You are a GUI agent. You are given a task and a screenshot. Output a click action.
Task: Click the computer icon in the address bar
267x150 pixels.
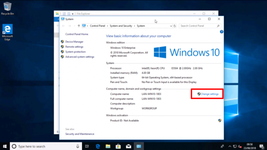coord(84,26)
